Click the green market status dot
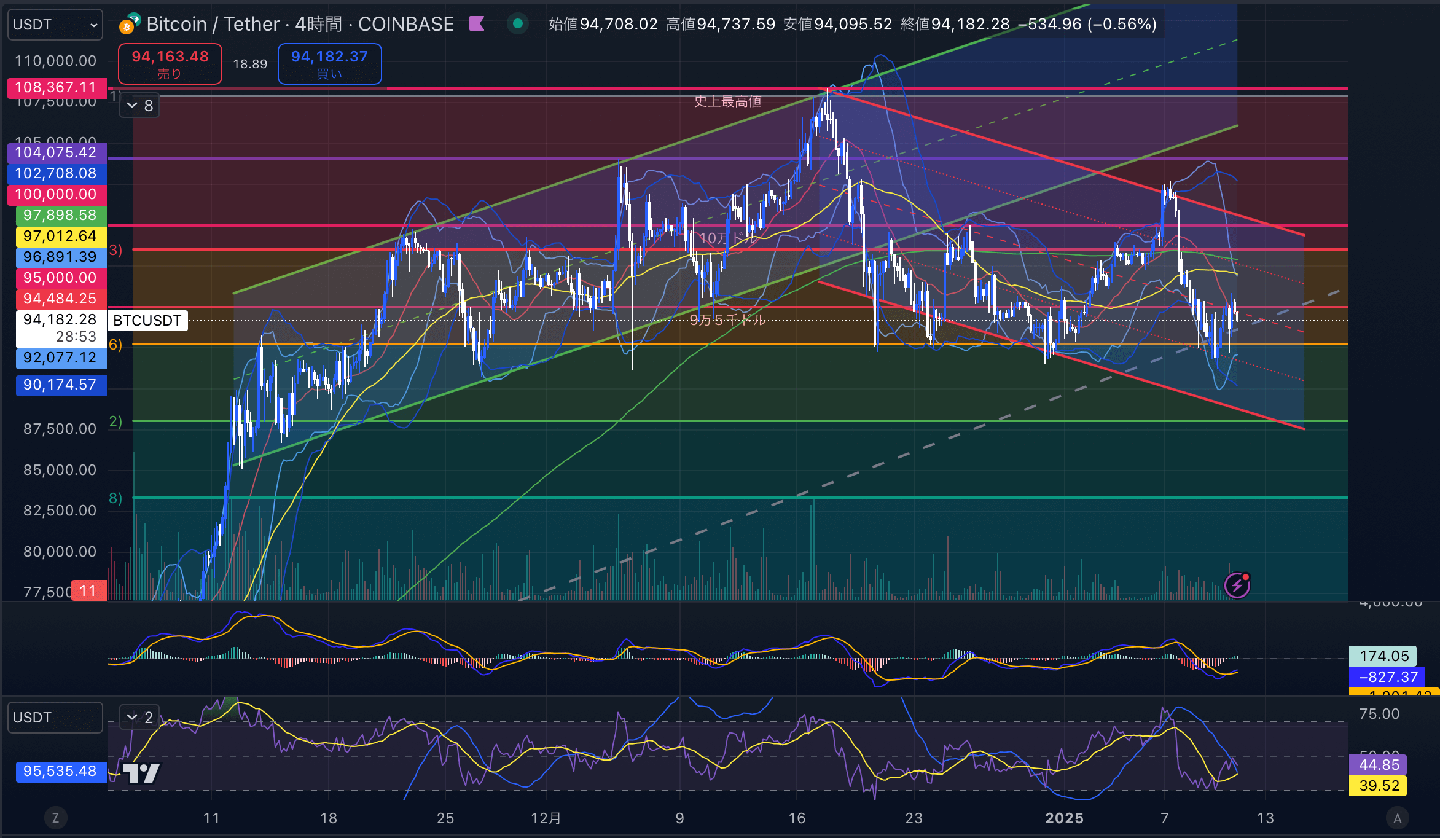Screen dimensions: 1440x838 point(518,24)
